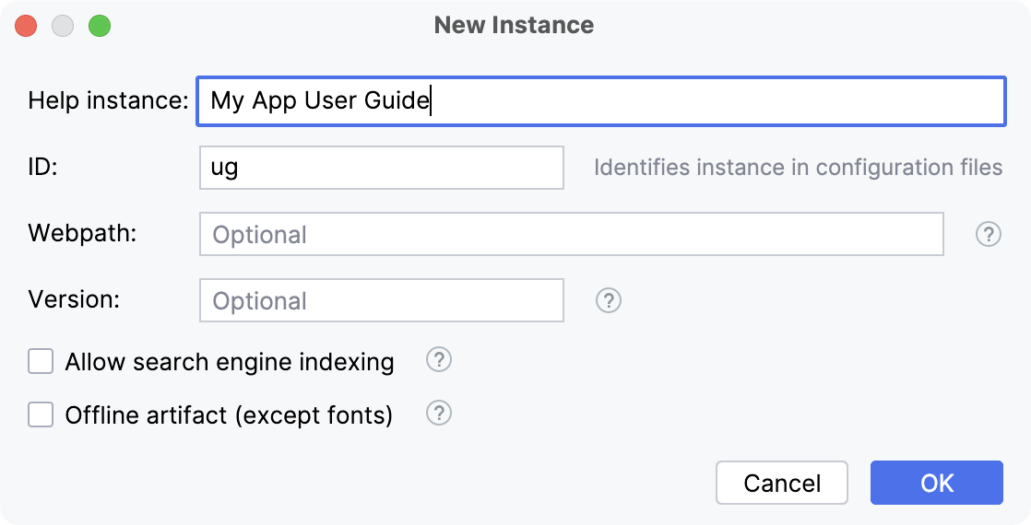1031x525 pixels.
Task: Show help for search engine indexing
Action: pyautogui.click(x=439, y=360)
